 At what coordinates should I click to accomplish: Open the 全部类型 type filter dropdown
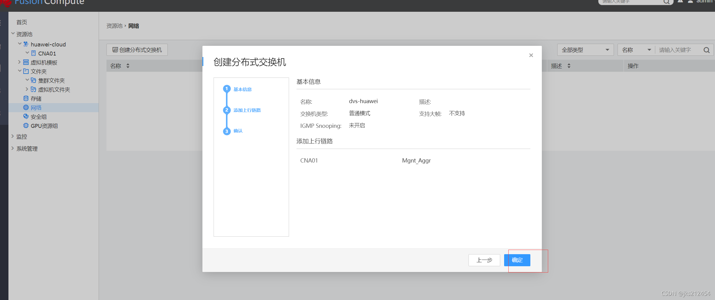(x=585, y=50)
